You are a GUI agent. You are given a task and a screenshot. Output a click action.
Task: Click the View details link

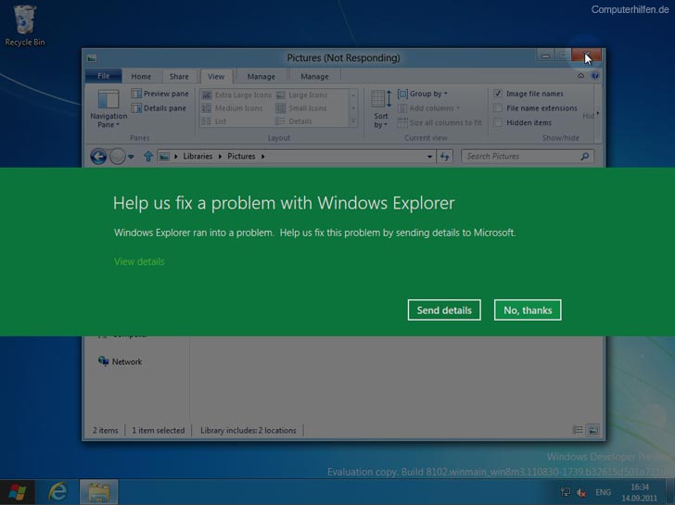pyautogui.click(x=139, y=261)
